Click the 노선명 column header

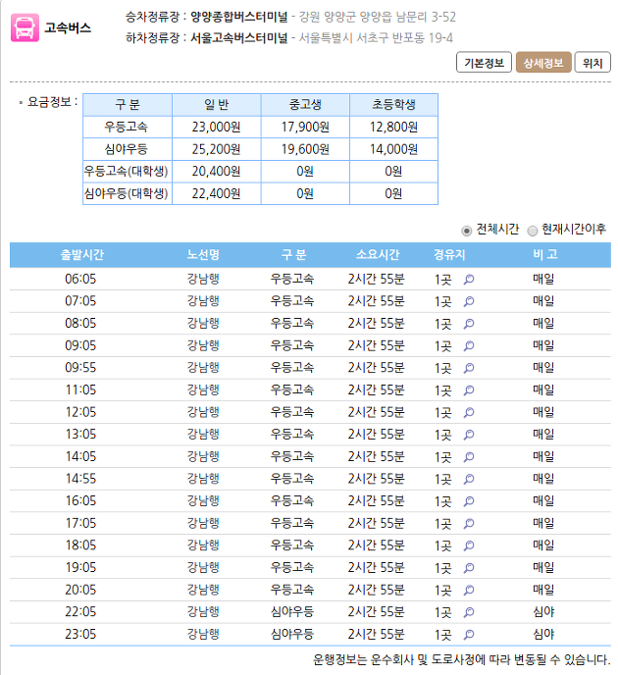(203, 254)
